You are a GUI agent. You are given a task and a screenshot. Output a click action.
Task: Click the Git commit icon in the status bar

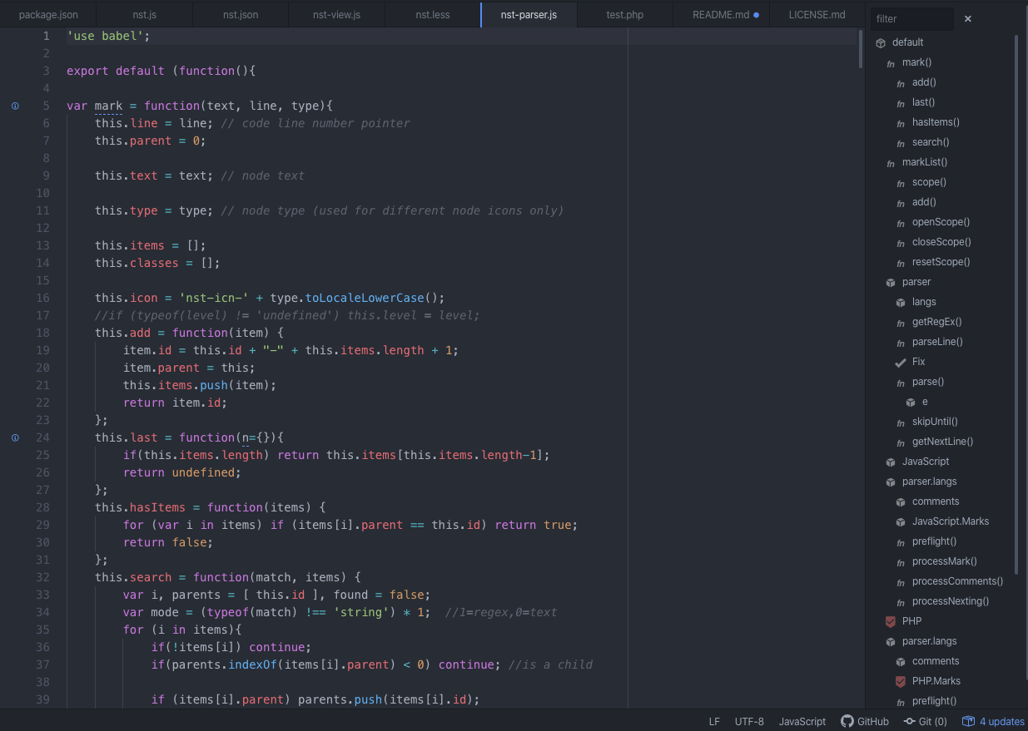click(x=910, y=721)
